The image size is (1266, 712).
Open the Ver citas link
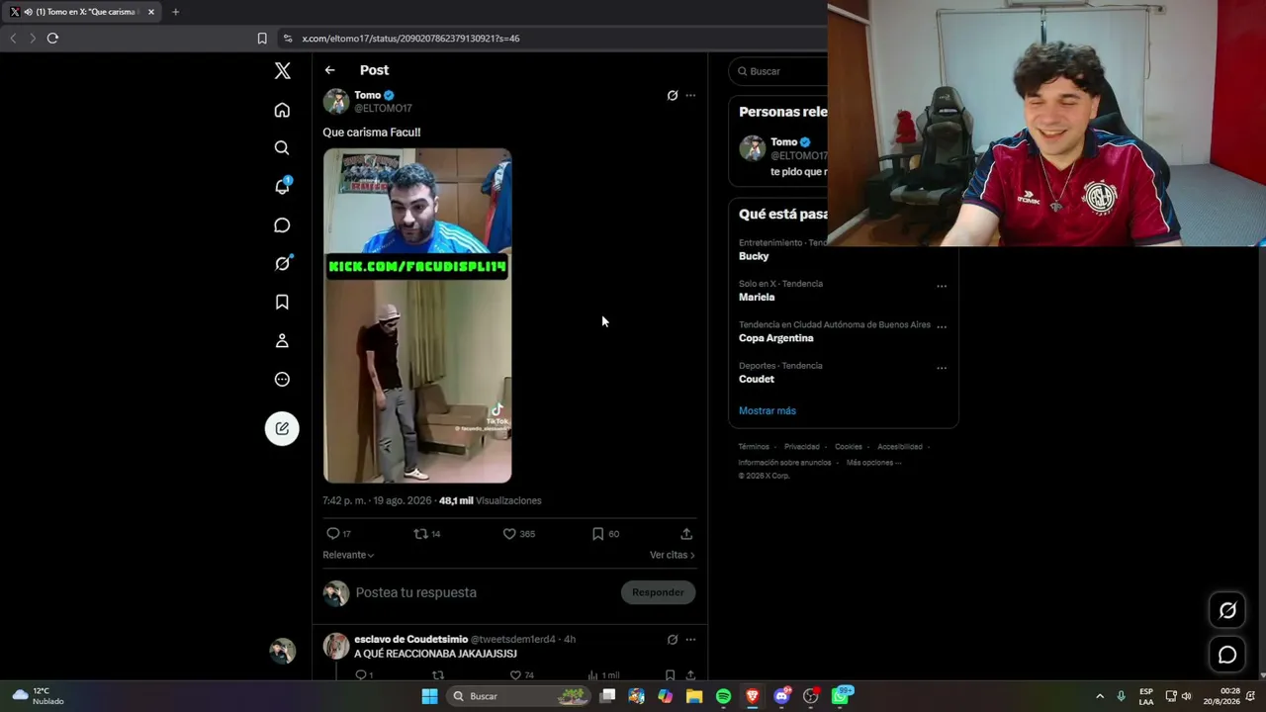pyautogui.click(x=673, y=555)
